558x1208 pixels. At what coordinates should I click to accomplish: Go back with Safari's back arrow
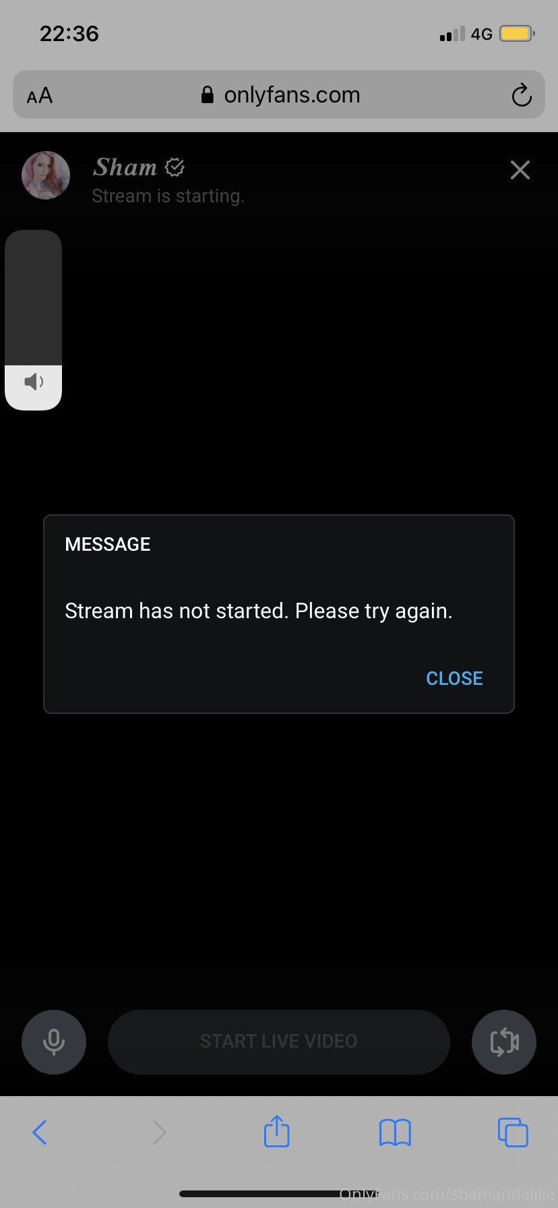tap(40, 1132)
